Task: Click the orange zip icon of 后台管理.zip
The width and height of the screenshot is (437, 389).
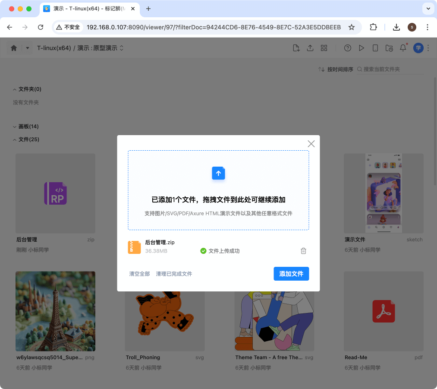Action: pos(134,247)
